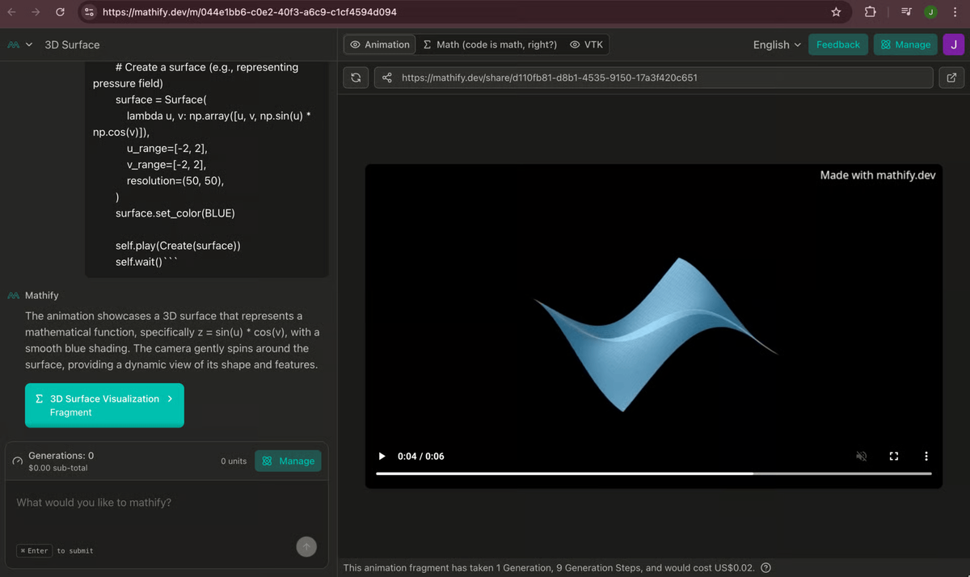Click the round submit arrow button
This screenshot has width=970, height=577.
click(306, 547)
